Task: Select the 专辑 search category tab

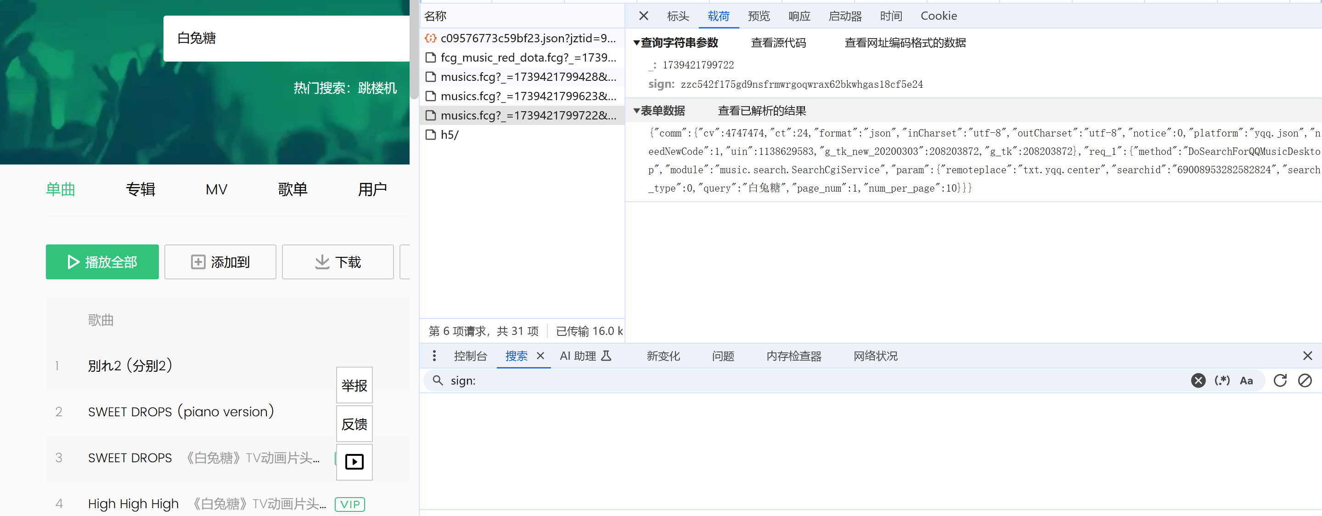Action: 140,189
